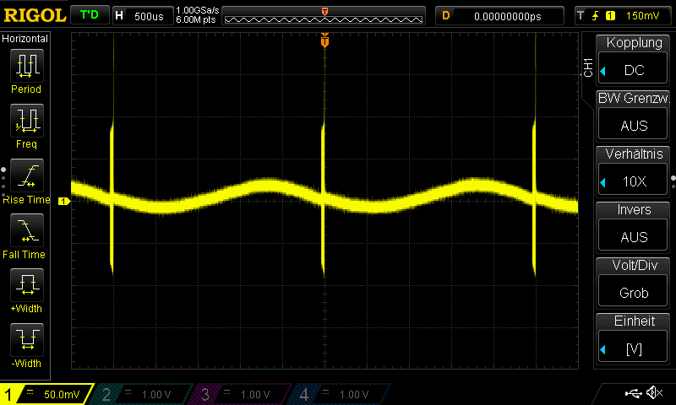Screen dimensions: 676x405
Task: Open the Kopplung DC coupling selector
Action: 634,61
